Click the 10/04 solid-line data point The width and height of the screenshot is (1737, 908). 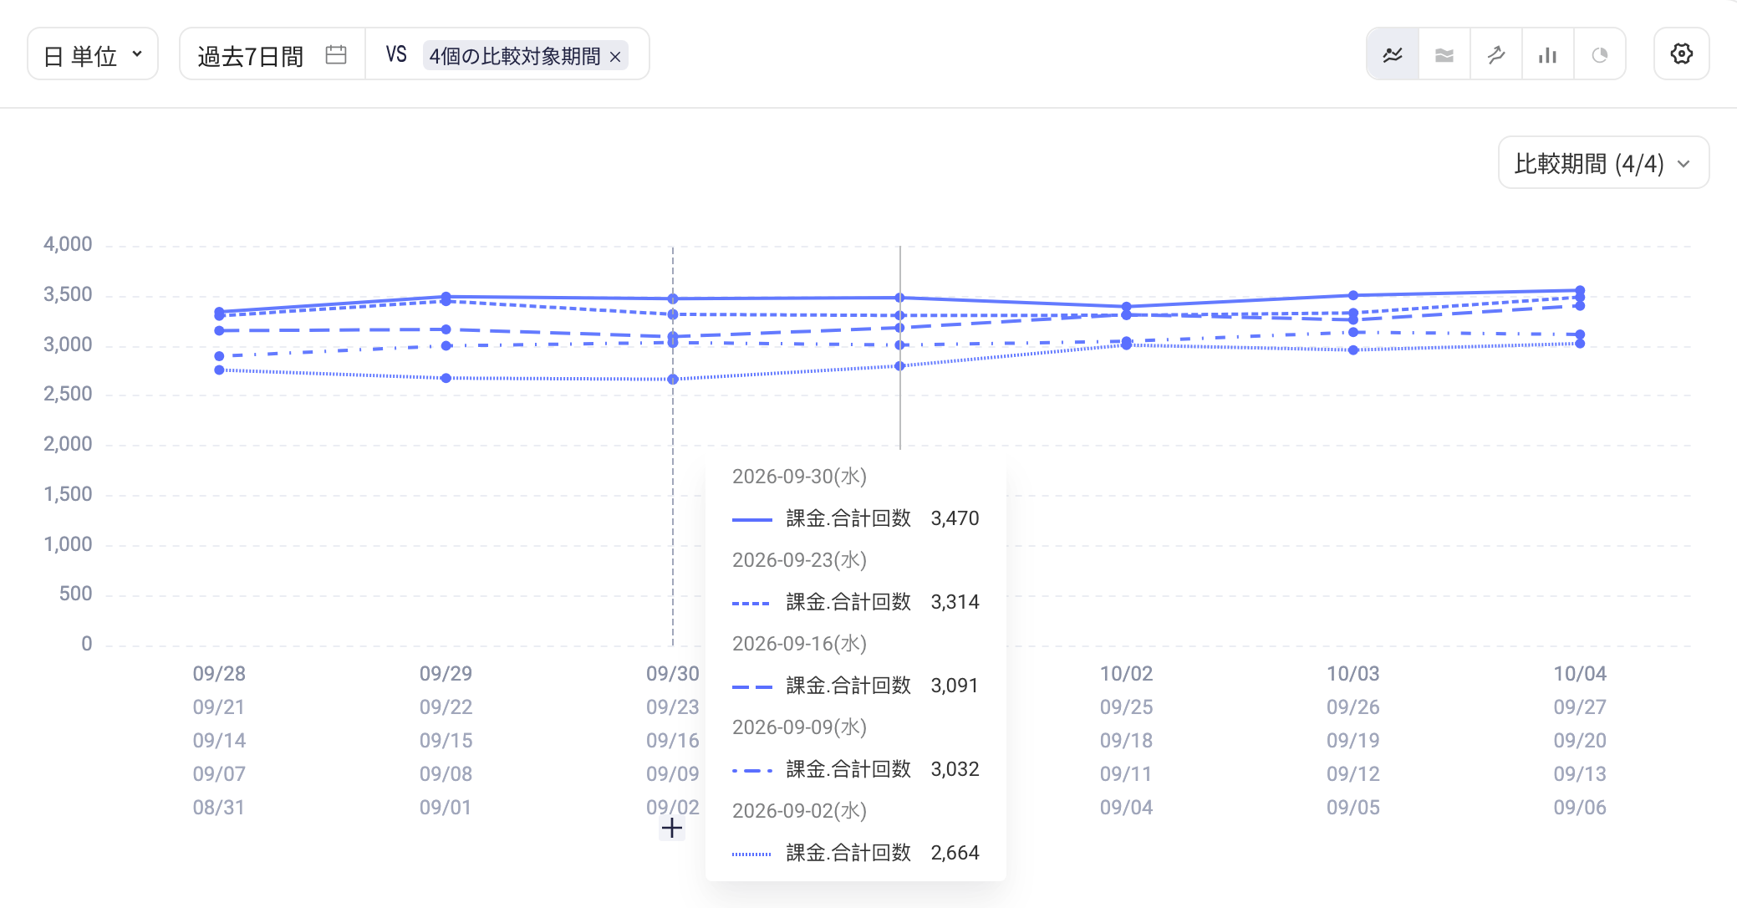1580,290
